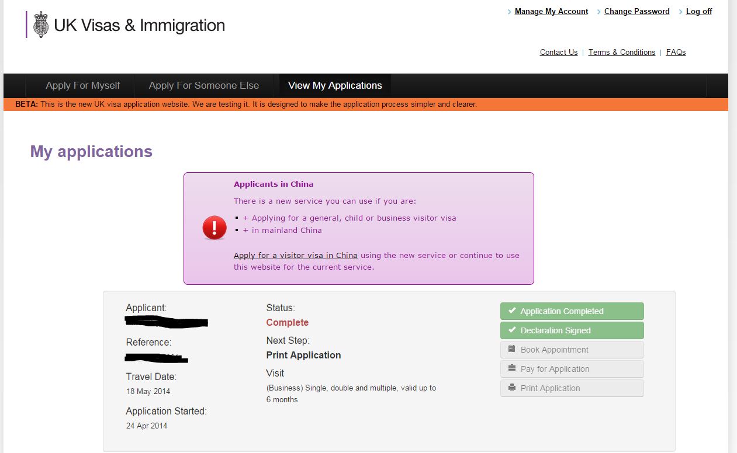Click the UK royal crest logo
The width and height of the screenshot is (737, 453).
tap(41, 25)
